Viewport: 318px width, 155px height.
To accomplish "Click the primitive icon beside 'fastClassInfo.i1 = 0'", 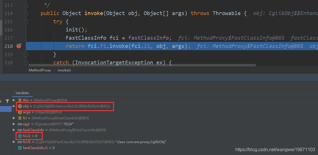I will [20, 148].
